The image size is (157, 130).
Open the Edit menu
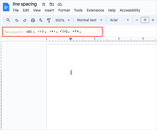pos(26,10)
